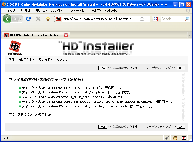193x142 pixels.
Task: Click the greyed Forward navigation arrow
Action: click(x=15, y=19)
